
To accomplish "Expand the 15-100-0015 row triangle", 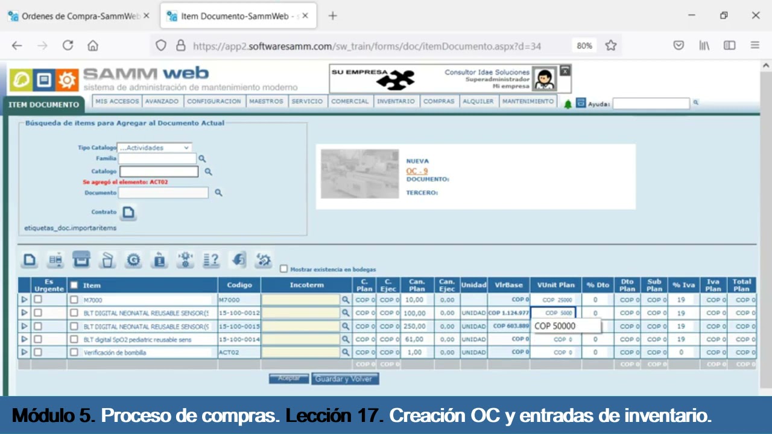I will [25, 326].
